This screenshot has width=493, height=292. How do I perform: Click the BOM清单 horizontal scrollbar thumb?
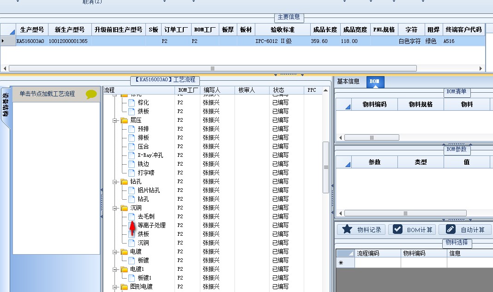(372, 137)
